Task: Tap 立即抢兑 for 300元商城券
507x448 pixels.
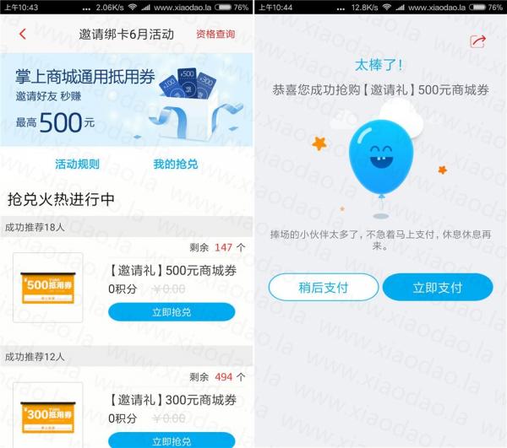Action: tap(172, 440)
